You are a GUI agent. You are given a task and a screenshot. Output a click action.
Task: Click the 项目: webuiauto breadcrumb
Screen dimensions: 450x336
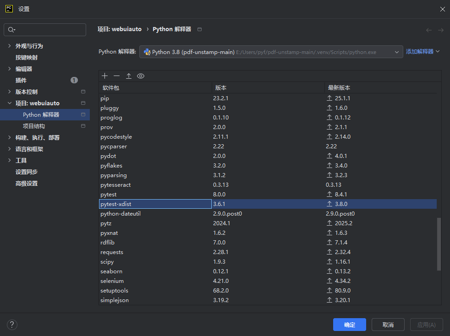pyautogui.click(x=120, y=29)
